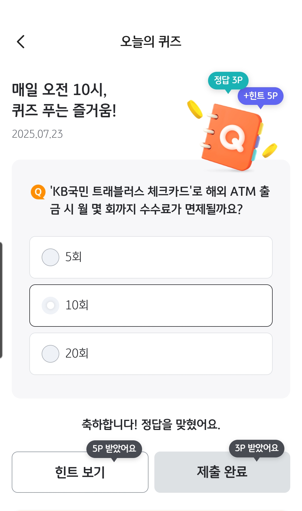
Task: Tap the 제출 완료 submit button
Action: (x=222, y=472)
